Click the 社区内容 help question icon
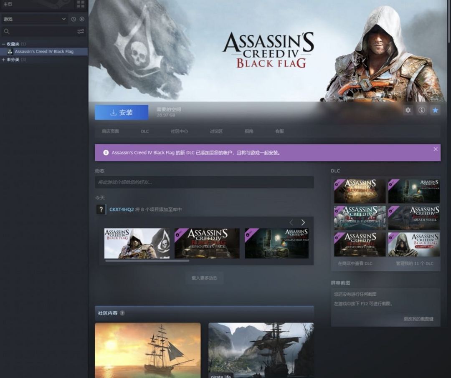 (x=122, y=313)
